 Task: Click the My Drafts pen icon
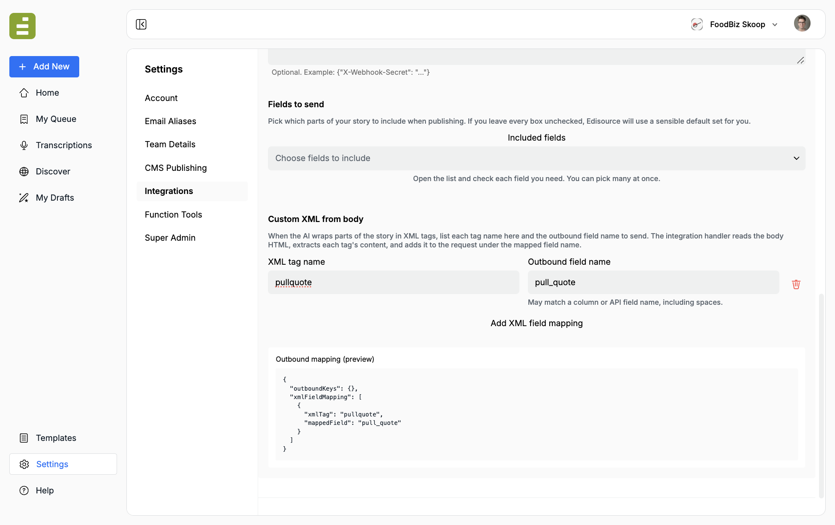pyautogui.click(x=24, y=198)
